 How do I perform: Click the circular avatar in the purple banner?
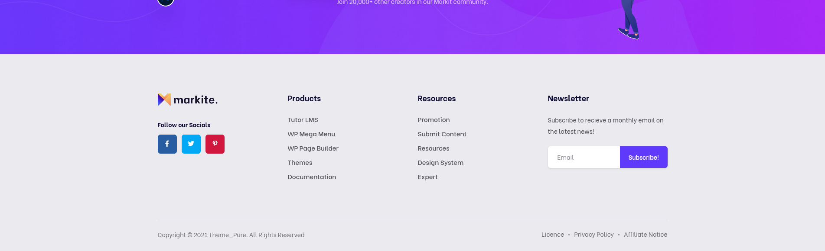click(x=166, y=1)
